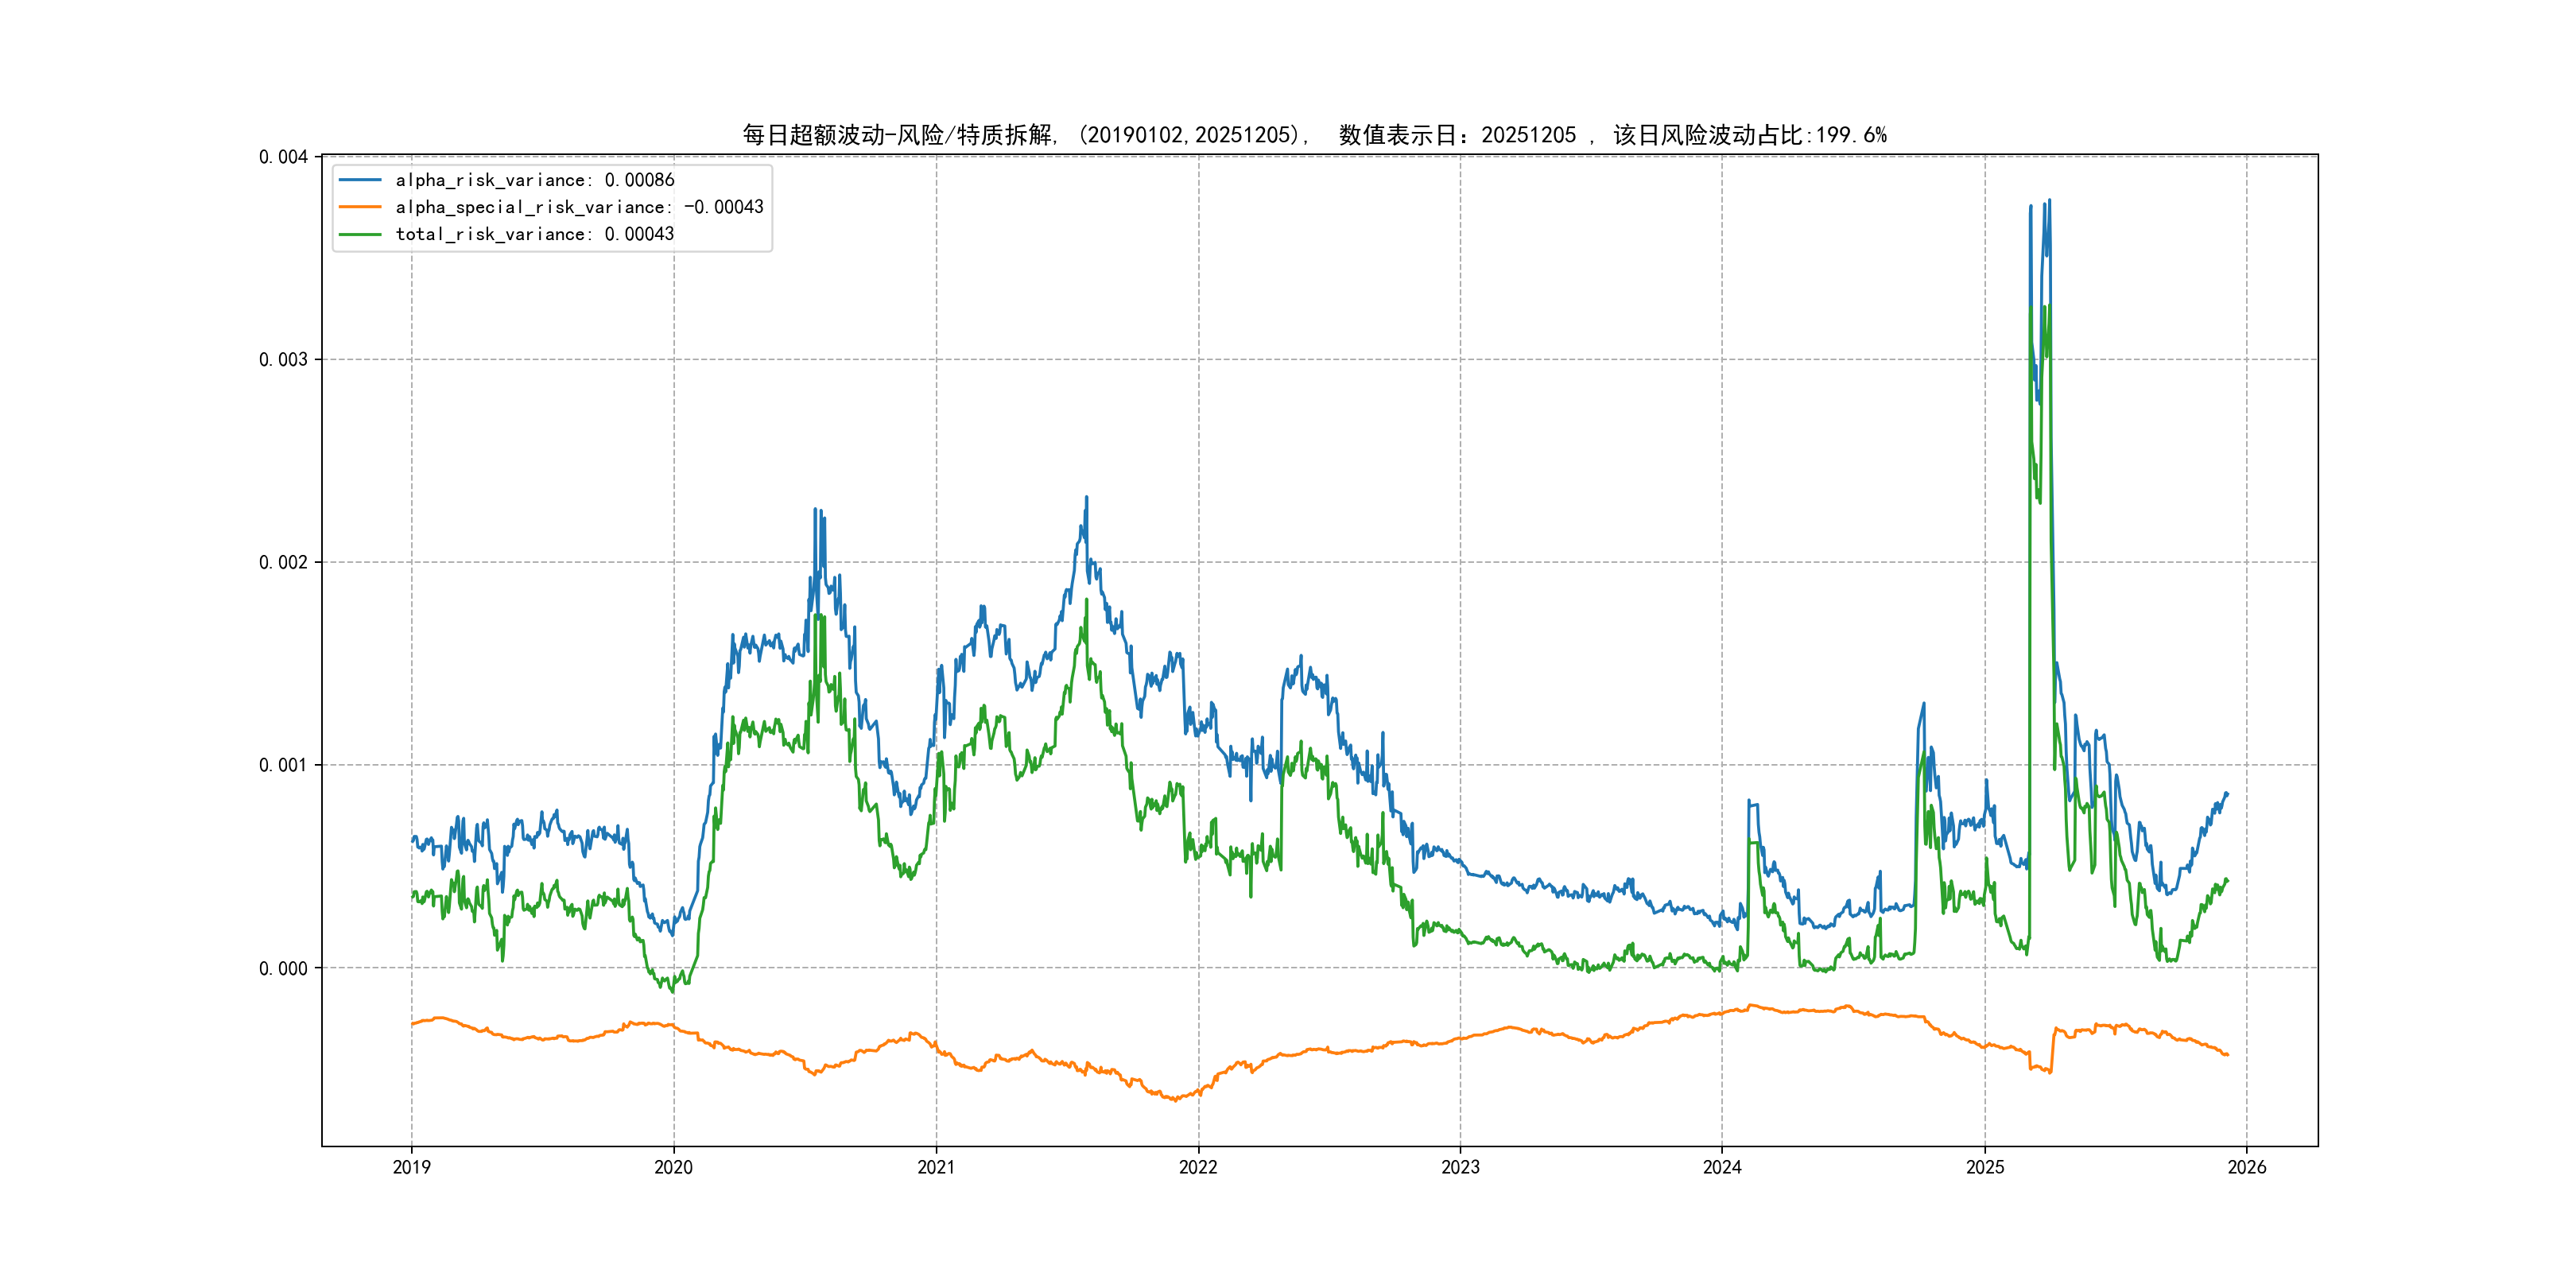Select the total_risk_variance: 0.00043 legend label
The image size is (2576, 1288).
pos(535,234)
